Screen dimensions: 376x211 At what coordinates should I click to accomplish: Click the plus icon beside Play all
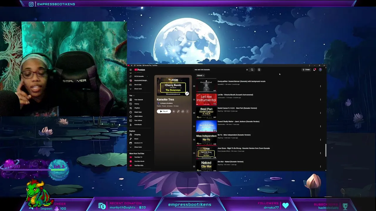pos(174,111)
